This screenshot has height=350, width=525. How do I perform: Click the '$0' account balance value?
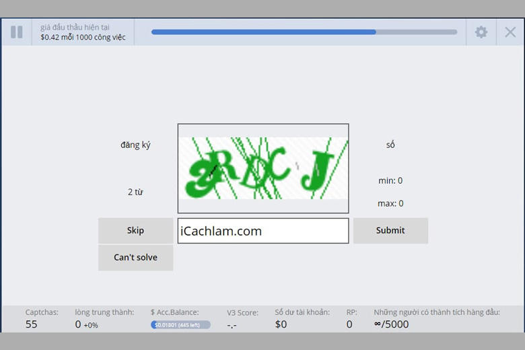(x=281, y=324)
